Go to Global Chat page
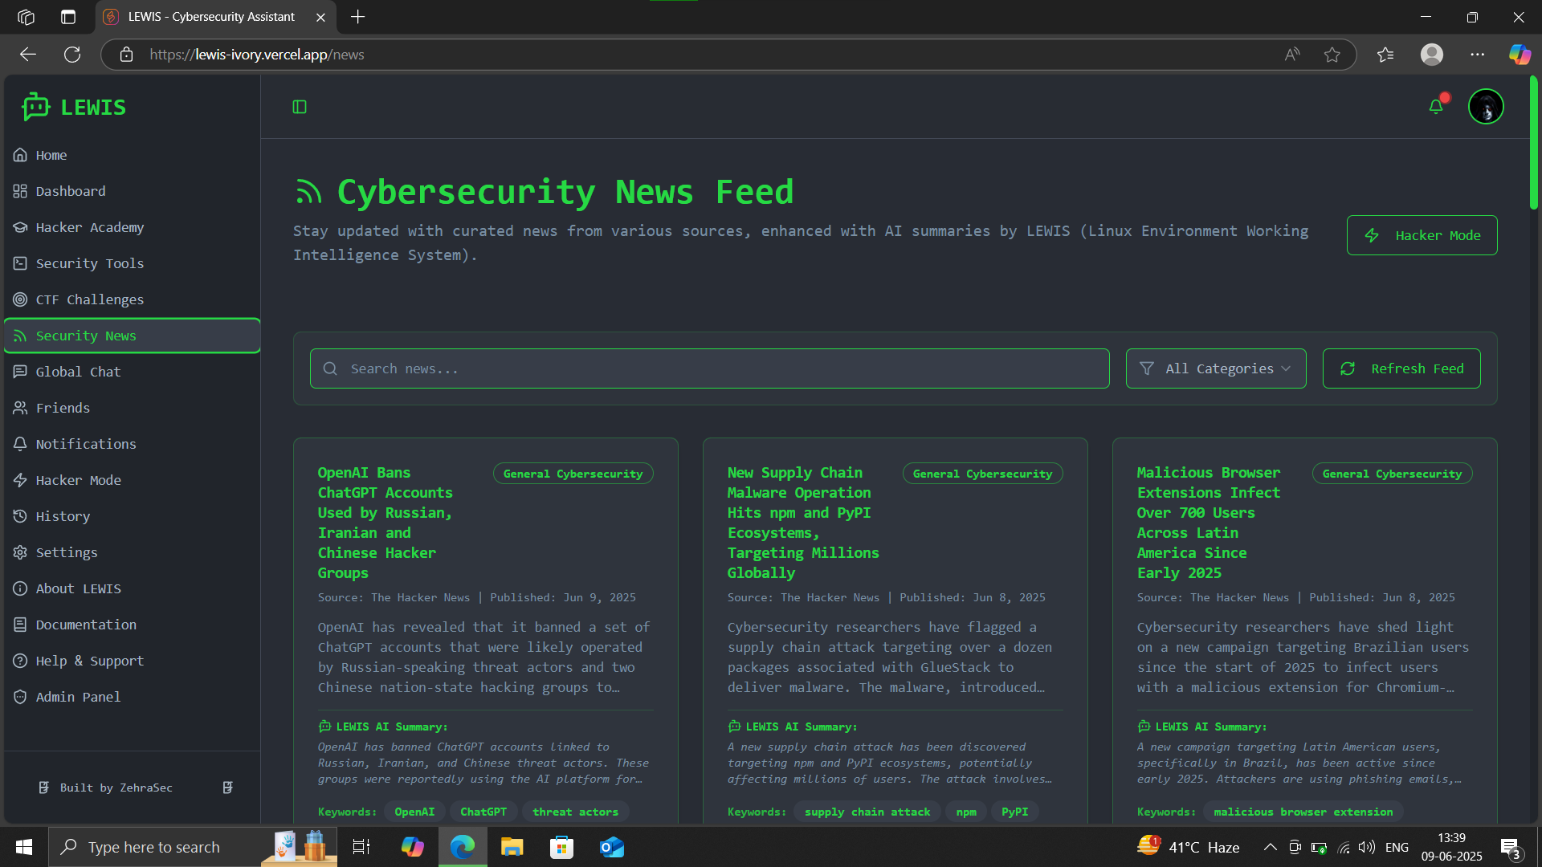 point(78,372)
